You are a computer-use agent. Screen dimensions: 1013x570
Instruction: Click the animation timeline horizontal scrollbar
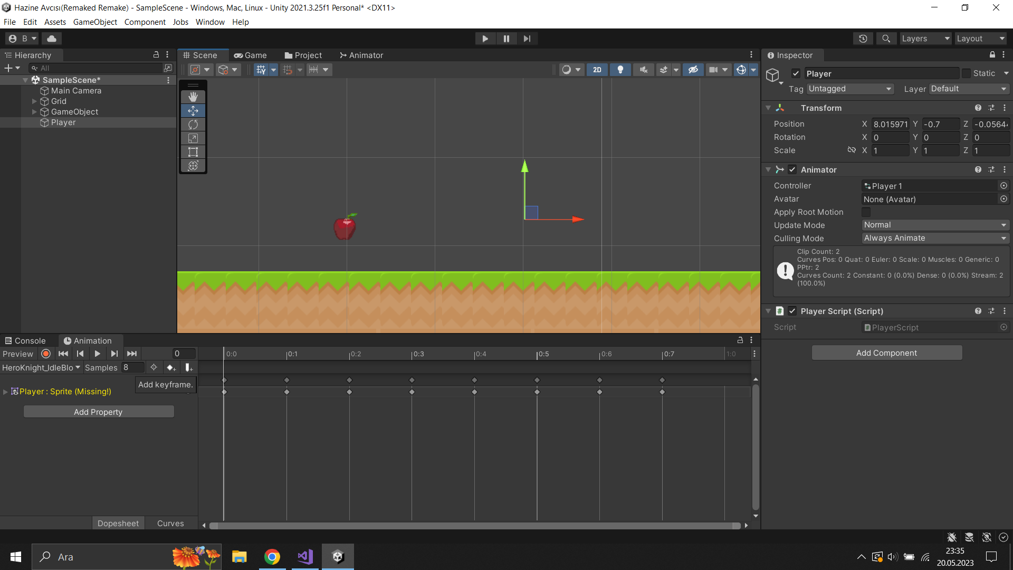click(x=475, y=526)
